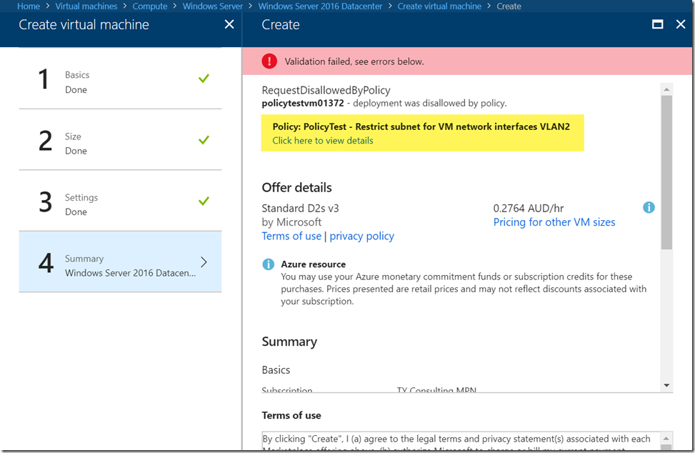
Task: Close the Create blade
Action: (681, 24)
